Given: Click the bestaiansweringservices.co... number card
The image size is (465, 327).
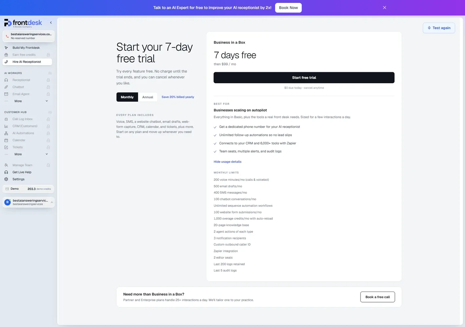Looking at the screenshot, I should [28, 36].
